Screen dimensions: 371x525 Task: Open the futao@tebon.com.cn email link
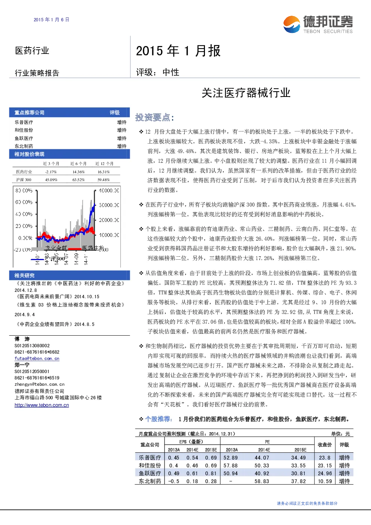[37, 358]
